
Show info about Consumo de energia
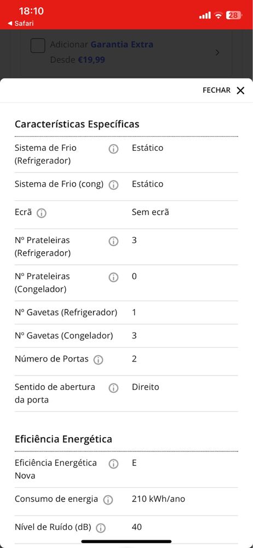[x=108, y=500]
